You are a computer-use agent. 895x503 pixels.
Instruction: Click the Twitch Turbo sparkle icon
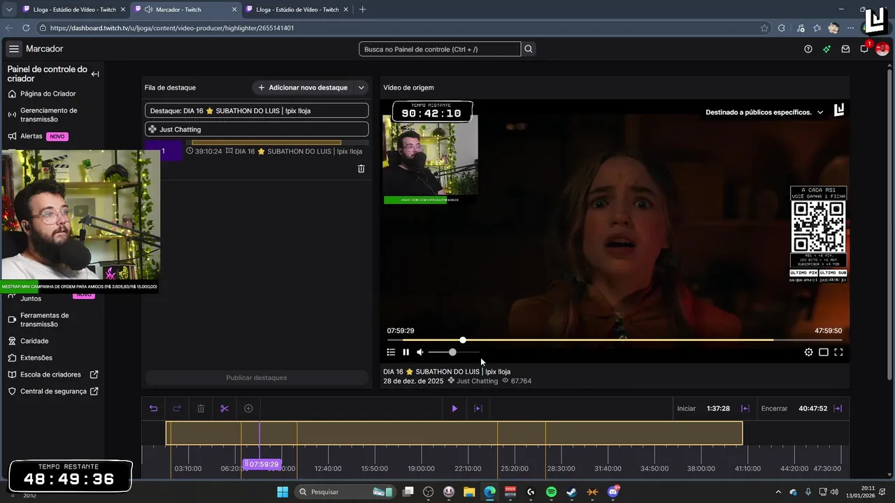click(x=826, y=49)
